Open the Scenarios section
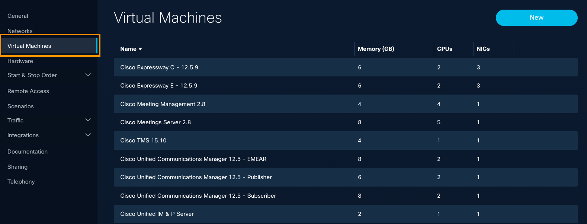Image resolution: width=587 pixels, height=224 pixels. (20, 106)
